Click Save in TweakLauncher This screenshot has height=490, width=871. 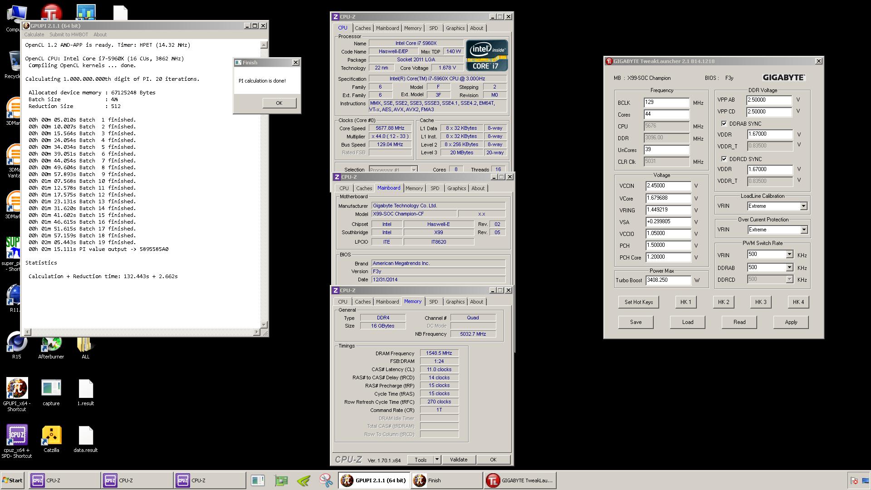point(636,322)
